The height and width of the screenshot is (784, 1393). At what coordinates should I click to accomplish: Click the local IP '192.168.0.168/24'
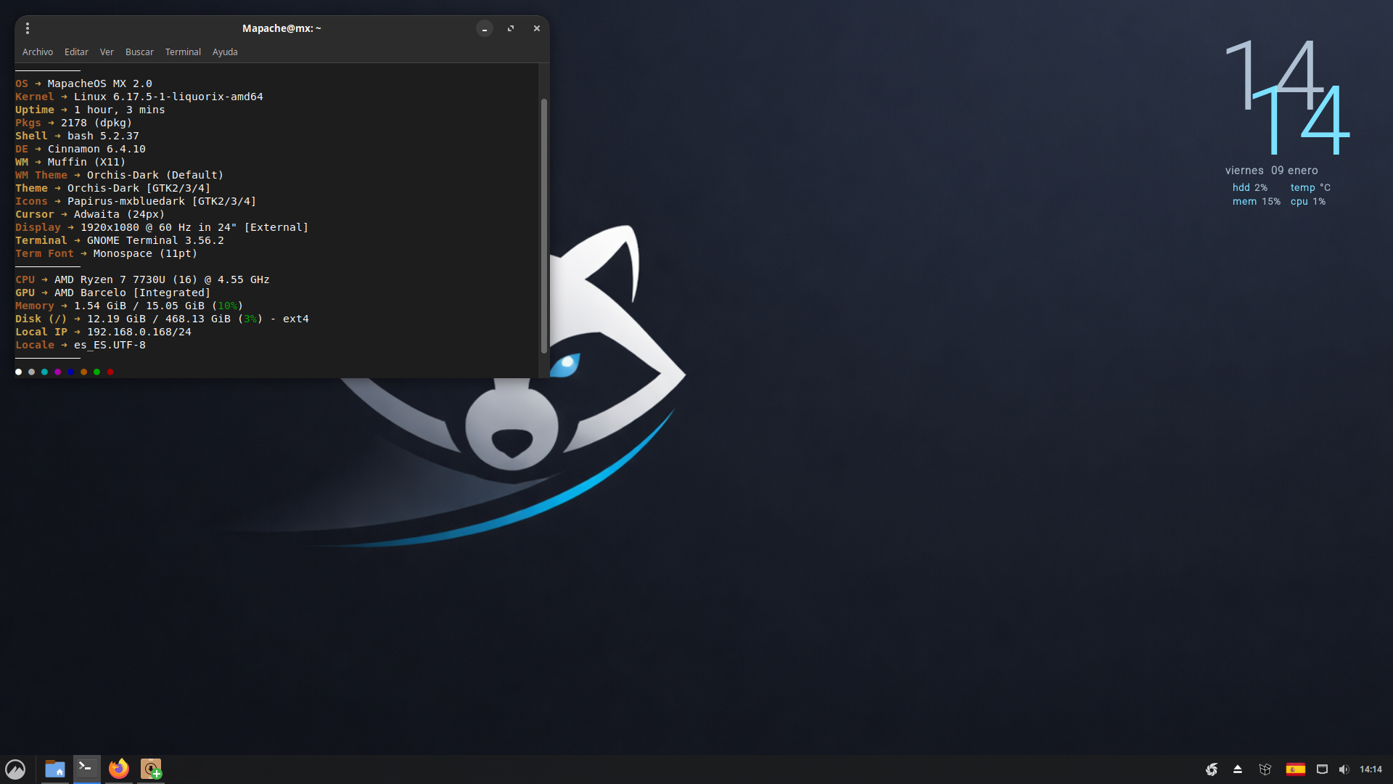coord(139,332)
